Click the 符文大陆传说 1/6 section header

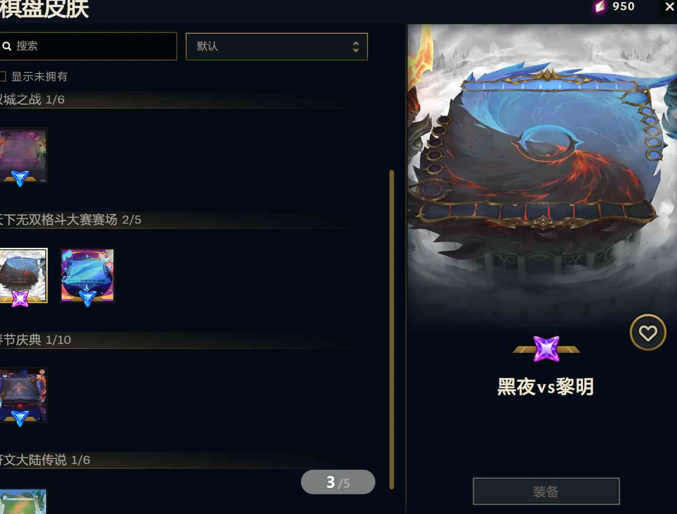45,460
